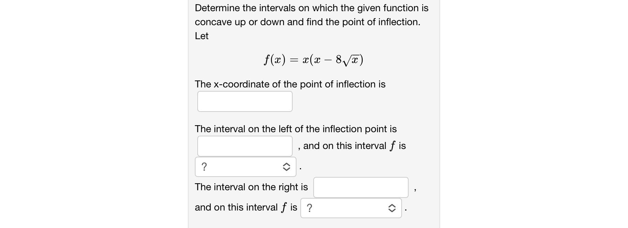Click the question mark in the lower selector

(x=310, y=208)
